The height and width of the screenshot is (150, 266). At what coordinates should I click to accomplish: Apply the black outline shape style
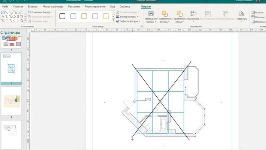click(62, 16)
